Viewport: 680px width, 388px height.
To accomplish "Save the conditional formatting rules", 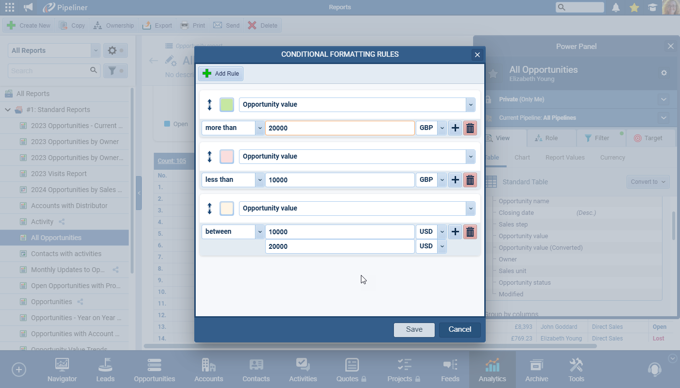I will [414, 329].
